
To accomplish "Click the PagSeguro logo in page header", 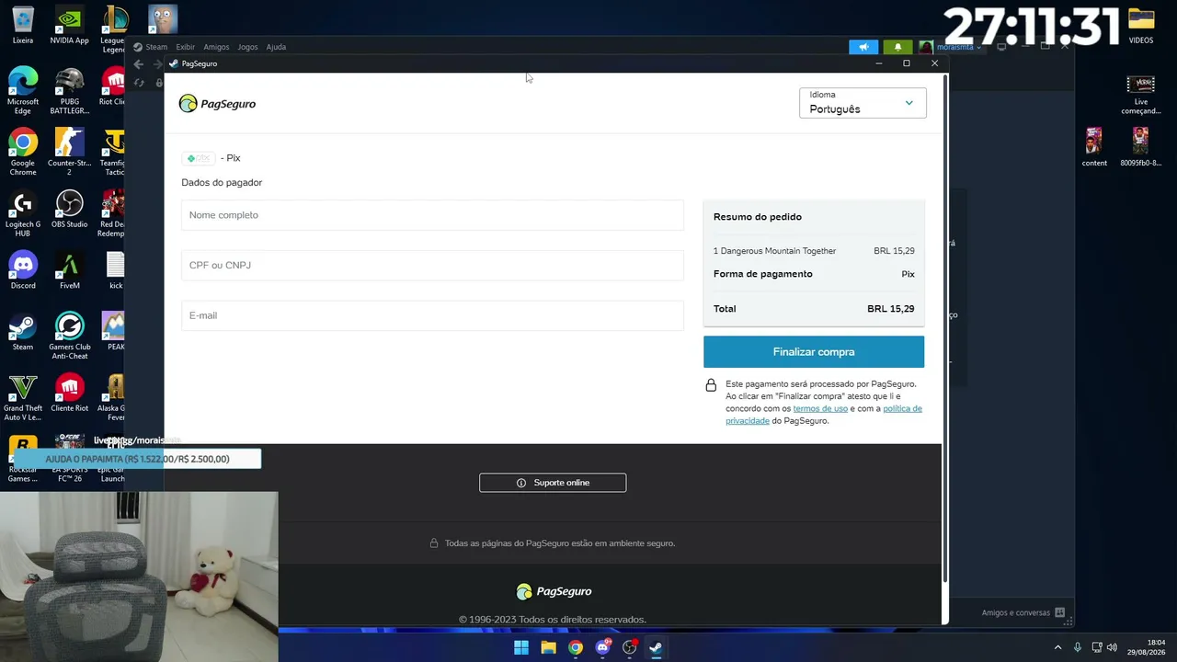I will click(x=217, y=104).
